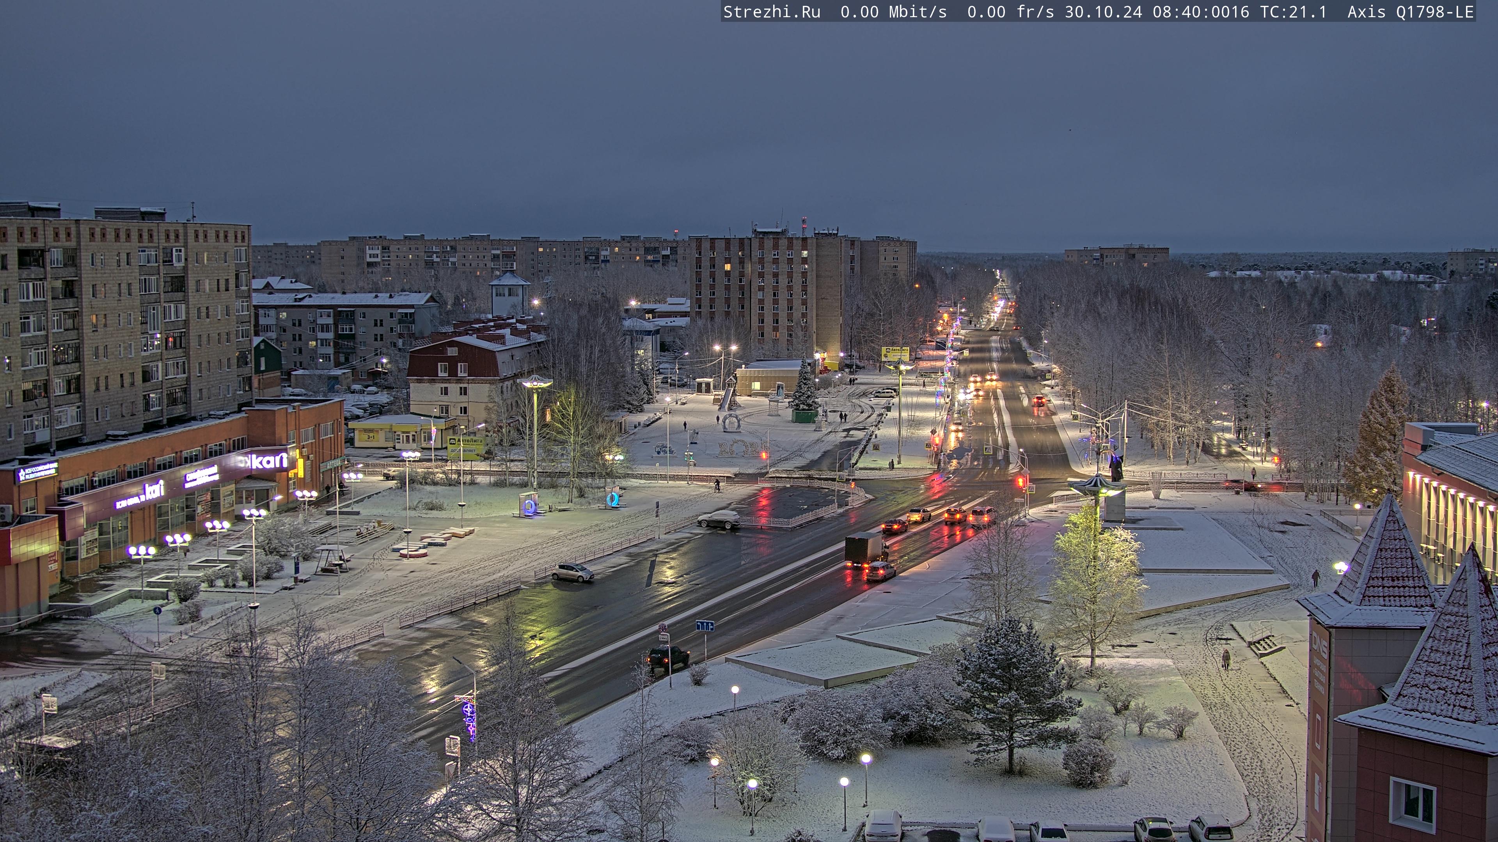
Task: Select the 0.00 fr/s frame rate readout
Action: pos(1011,12)
